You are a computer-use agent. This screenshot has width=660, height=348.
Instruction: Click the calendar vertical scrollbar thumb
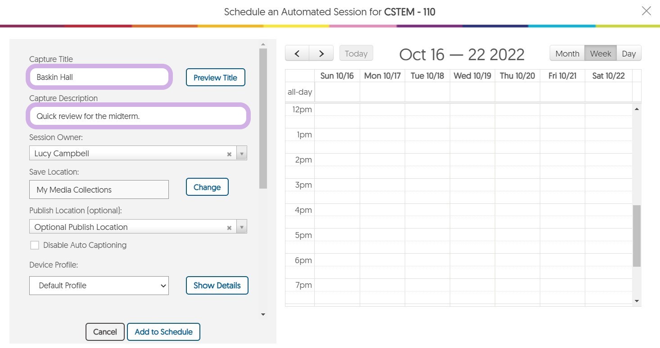636,236
